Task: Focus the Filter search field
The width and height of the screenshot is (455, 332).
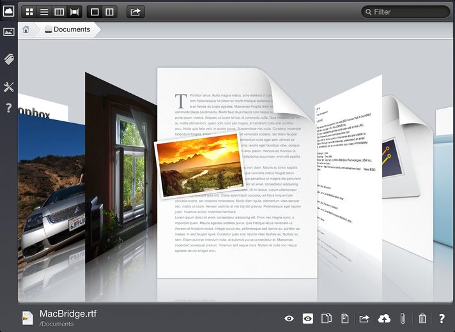Action: pyautogui.click(x=405, y=12)
